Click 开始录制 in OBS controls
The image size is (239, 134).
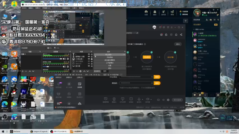110,57
